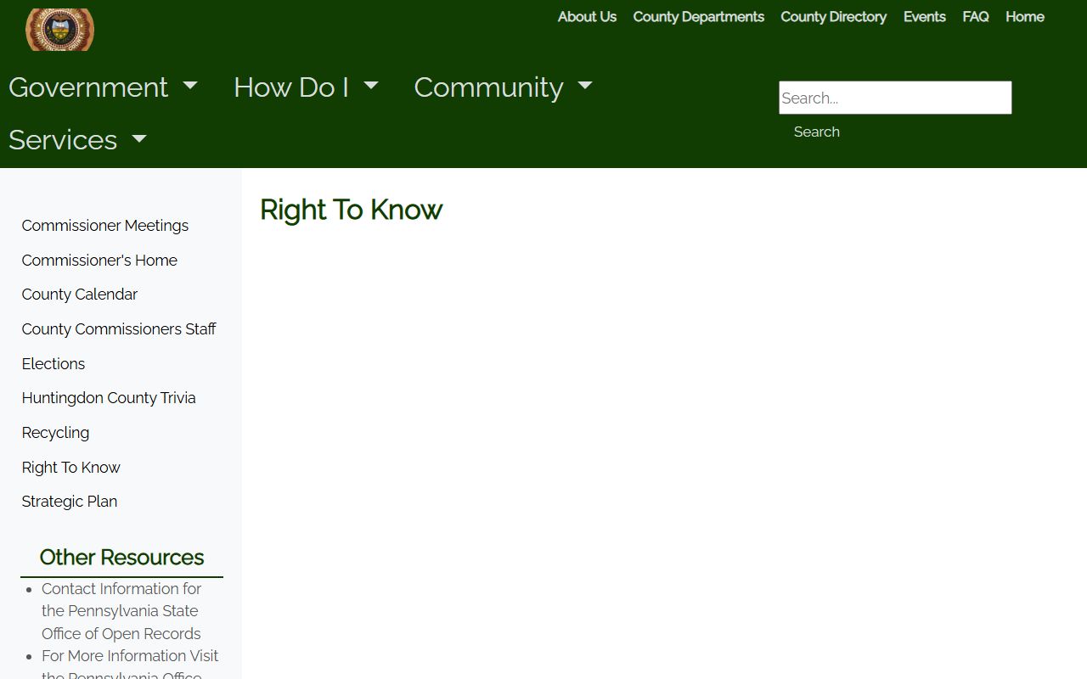The width and height of the screenshot is (1087, 679).
Task: Open Huntingdon County Trivia page
Action: 109,398
